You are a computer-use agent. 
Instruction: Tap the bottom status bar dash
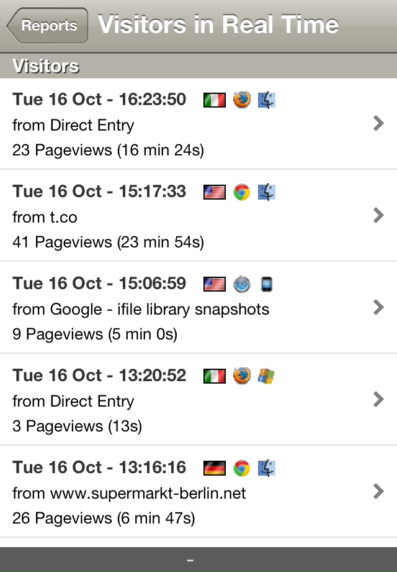coord(190,560)
